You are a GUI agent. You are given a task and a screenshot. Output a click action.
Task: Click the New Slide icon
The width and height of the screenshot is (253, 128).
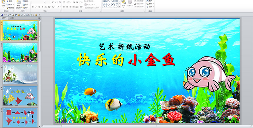tap(19, 2)
